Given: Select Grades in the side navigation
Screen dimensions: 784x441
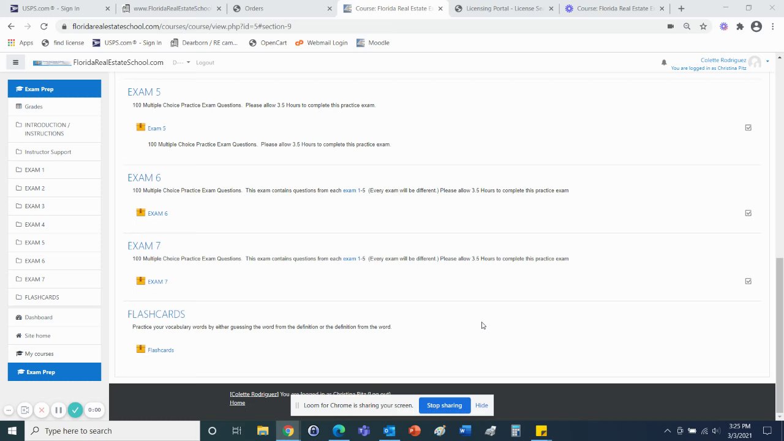Looking at the screenshot, I should [x=55, y=107].
